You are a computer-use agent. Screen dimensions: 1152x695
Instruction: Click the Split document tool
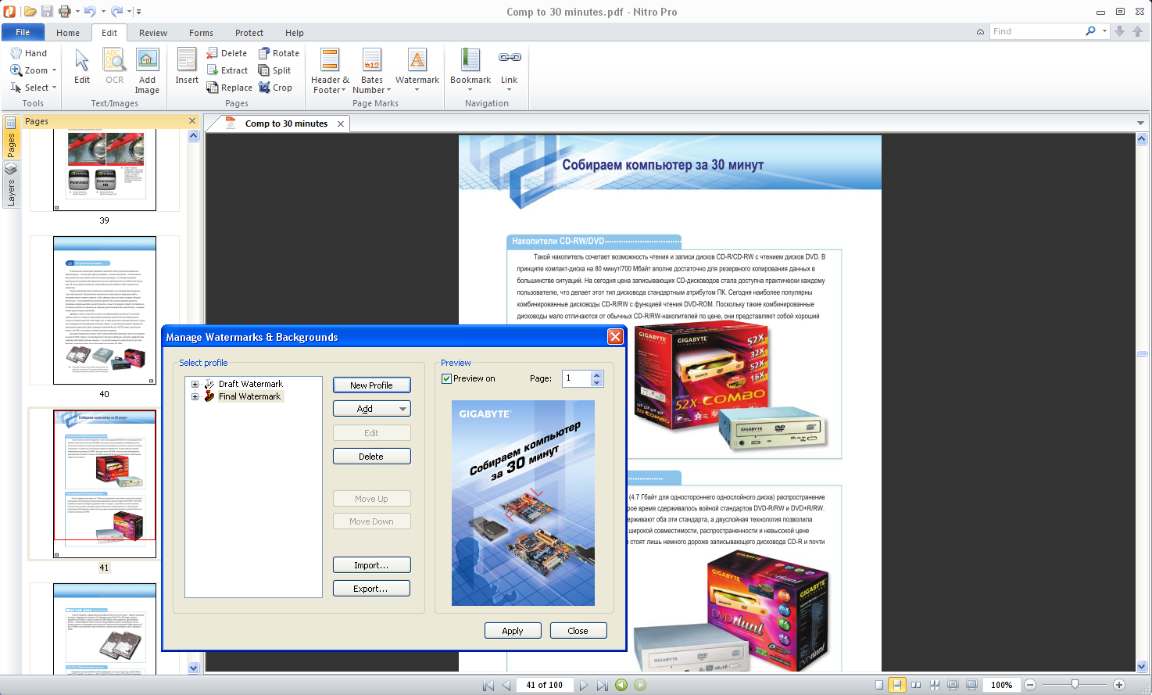(x=275, y=70)
